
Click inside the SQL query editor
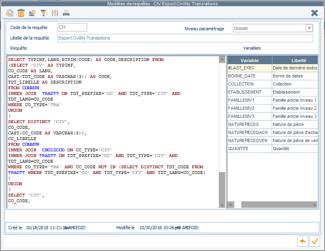click(113, 132)
